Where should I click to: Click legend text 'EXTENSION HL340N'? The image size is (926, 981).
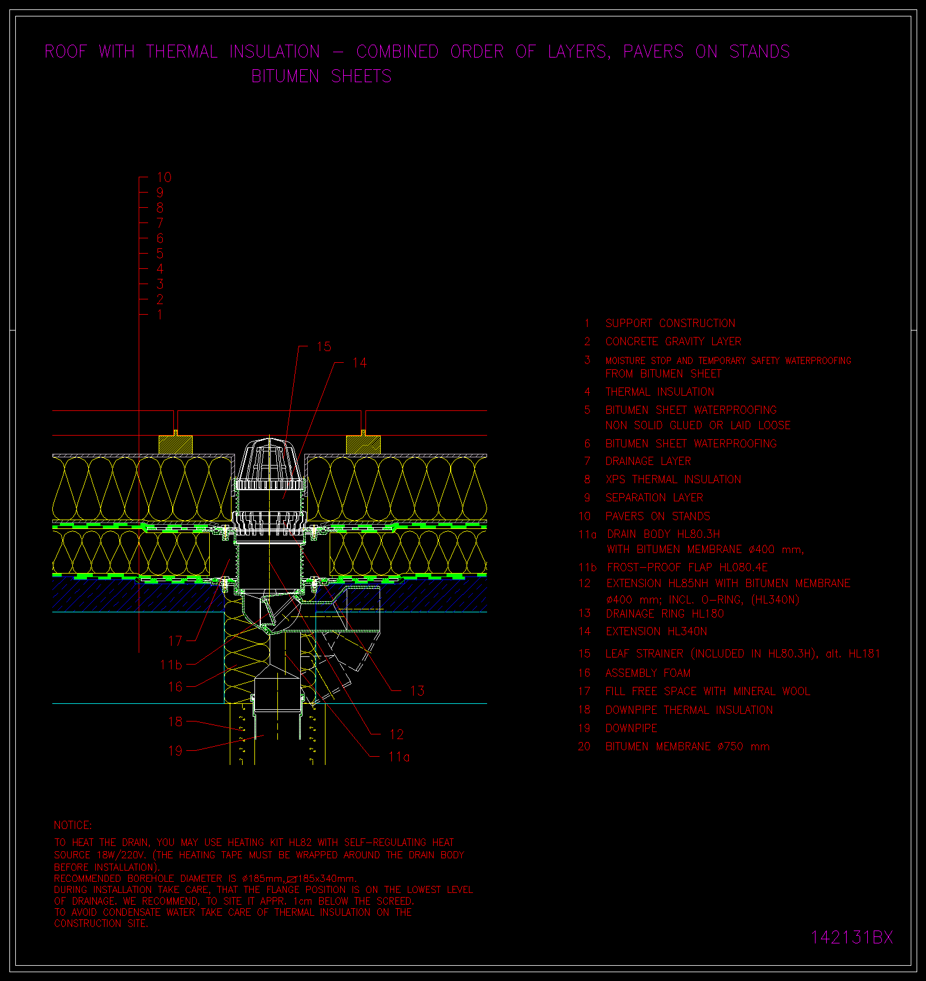pyautogui.click(x=656, y=632)
